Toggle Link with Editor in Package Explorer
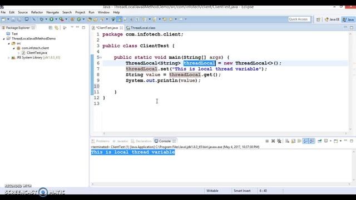This screenshot has height=200, width=356. 57,28
